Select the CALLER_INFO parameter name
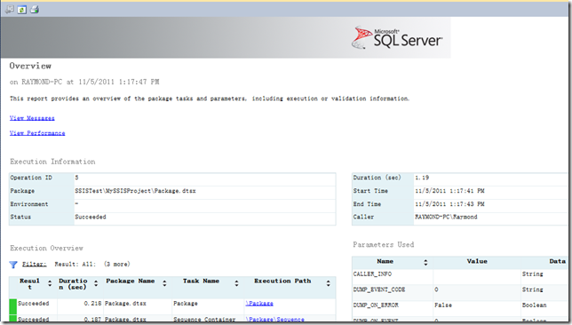The image size is (572, 325). pos(372,273)
